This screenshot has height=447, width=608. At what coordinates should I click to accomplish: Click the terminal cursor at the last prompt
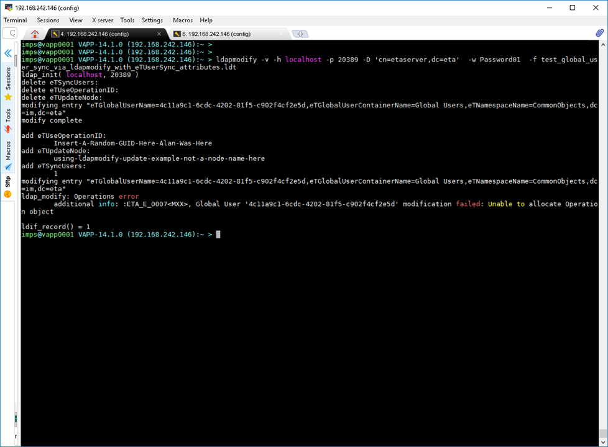[218, 234]
